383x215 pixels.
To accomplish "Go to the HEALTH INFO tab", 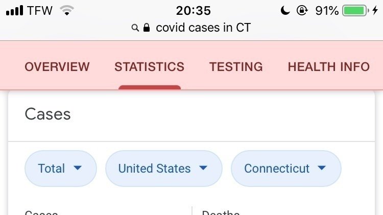I will click(x=329, y=67).
